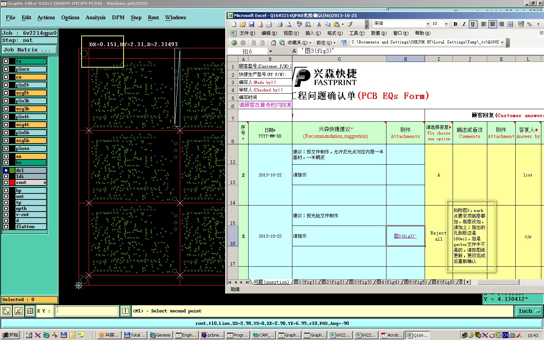Toggle the rout layer checkbox
544x340 pixels.
click(6, 182)
